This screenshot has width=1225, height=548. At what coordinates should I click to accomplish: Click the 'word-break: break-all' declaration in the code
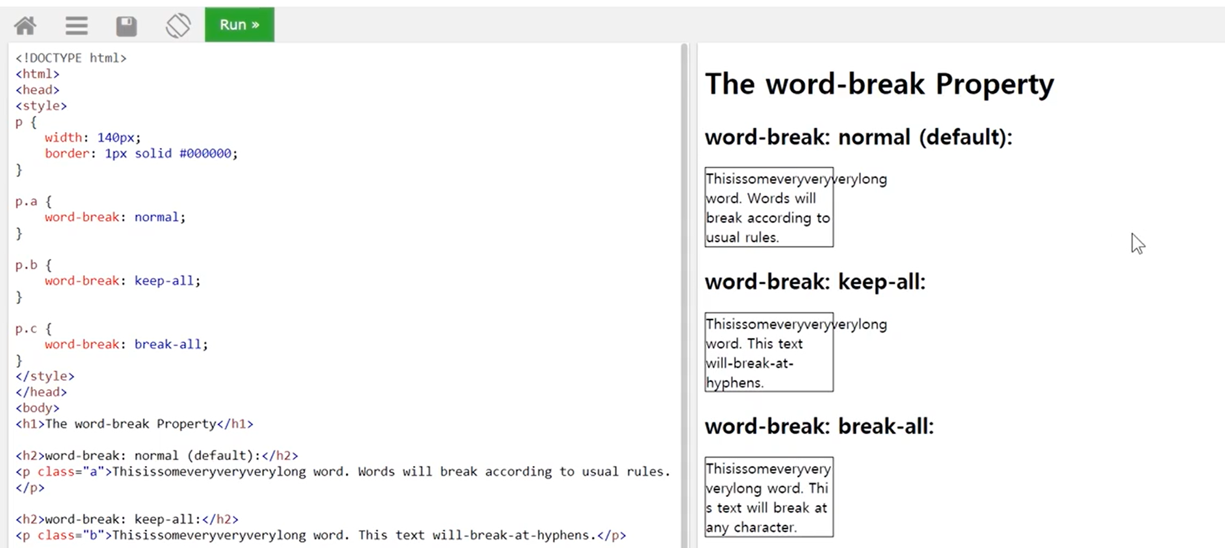pos(126,344)
